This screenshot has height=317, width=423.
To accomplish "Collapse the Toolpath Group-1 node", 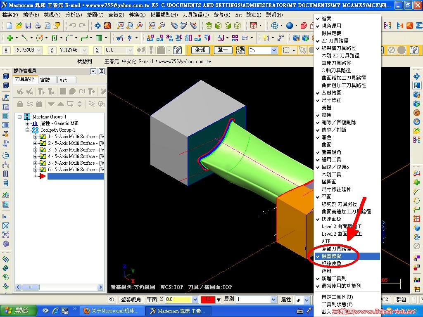I will point(27,130).
